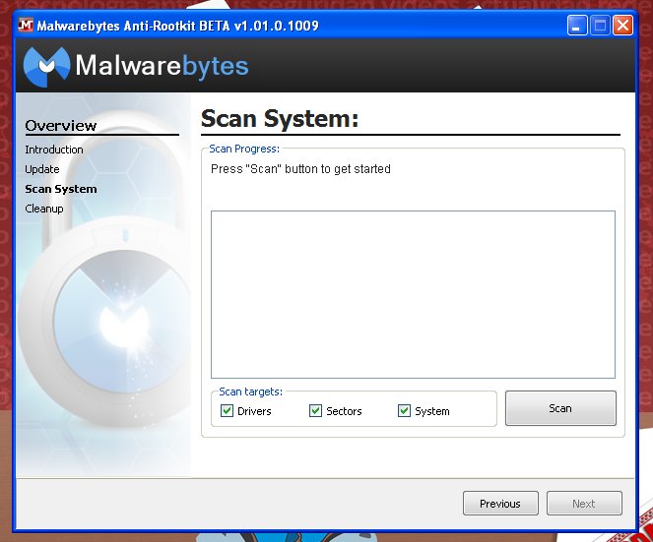Open the Introduction step in sidebar
Viewport: 653px width, 542px height.
(54, 150)
